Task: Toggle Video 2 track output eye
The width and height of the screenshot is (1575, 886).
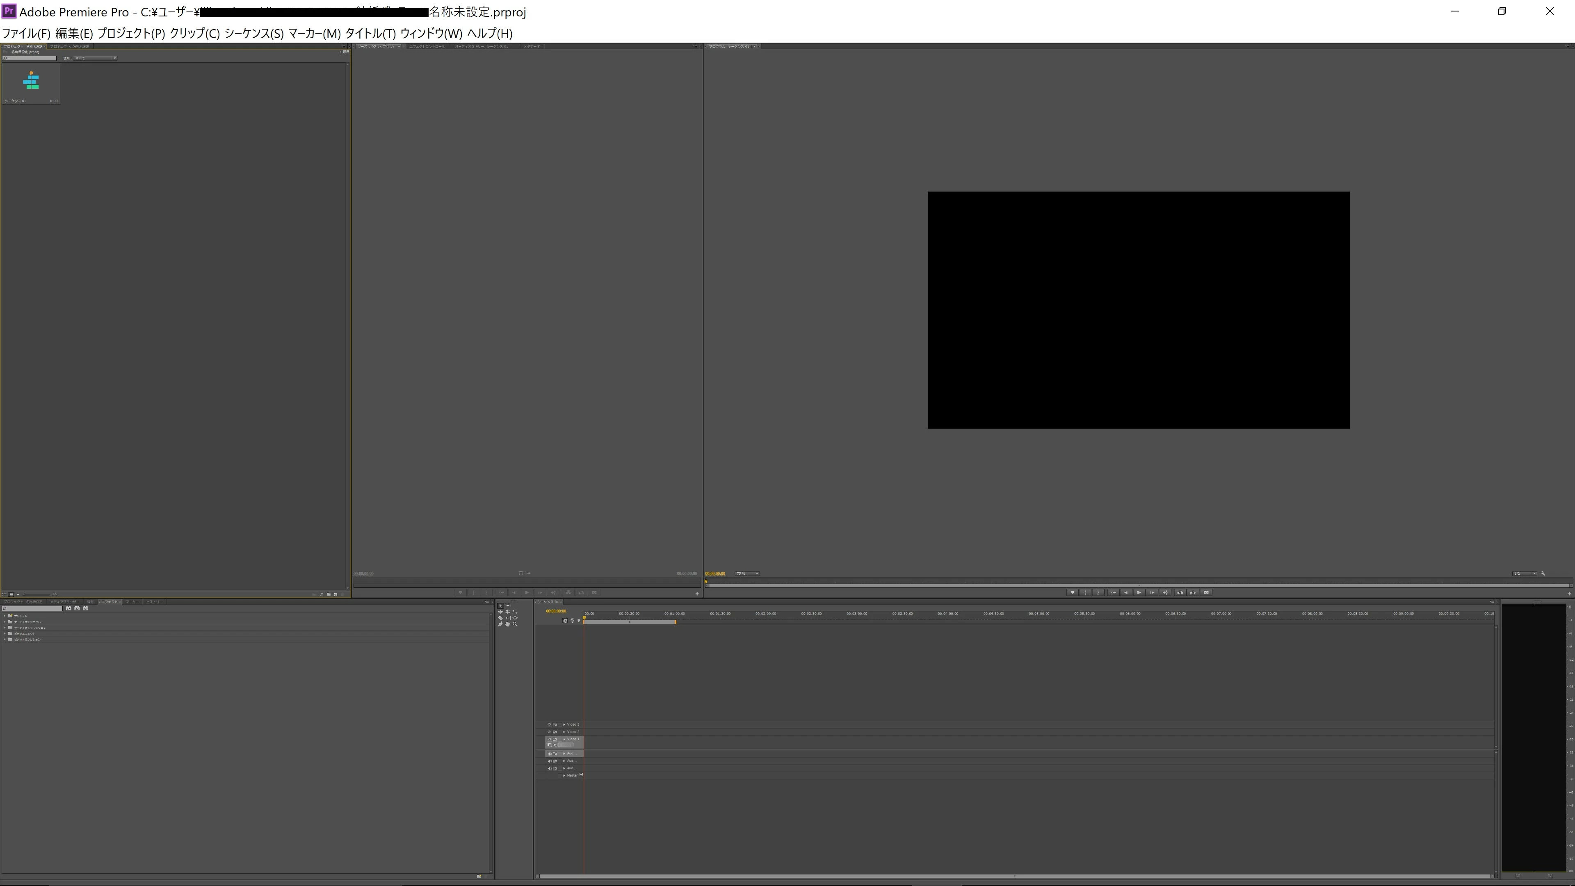Action: point(549,732)
